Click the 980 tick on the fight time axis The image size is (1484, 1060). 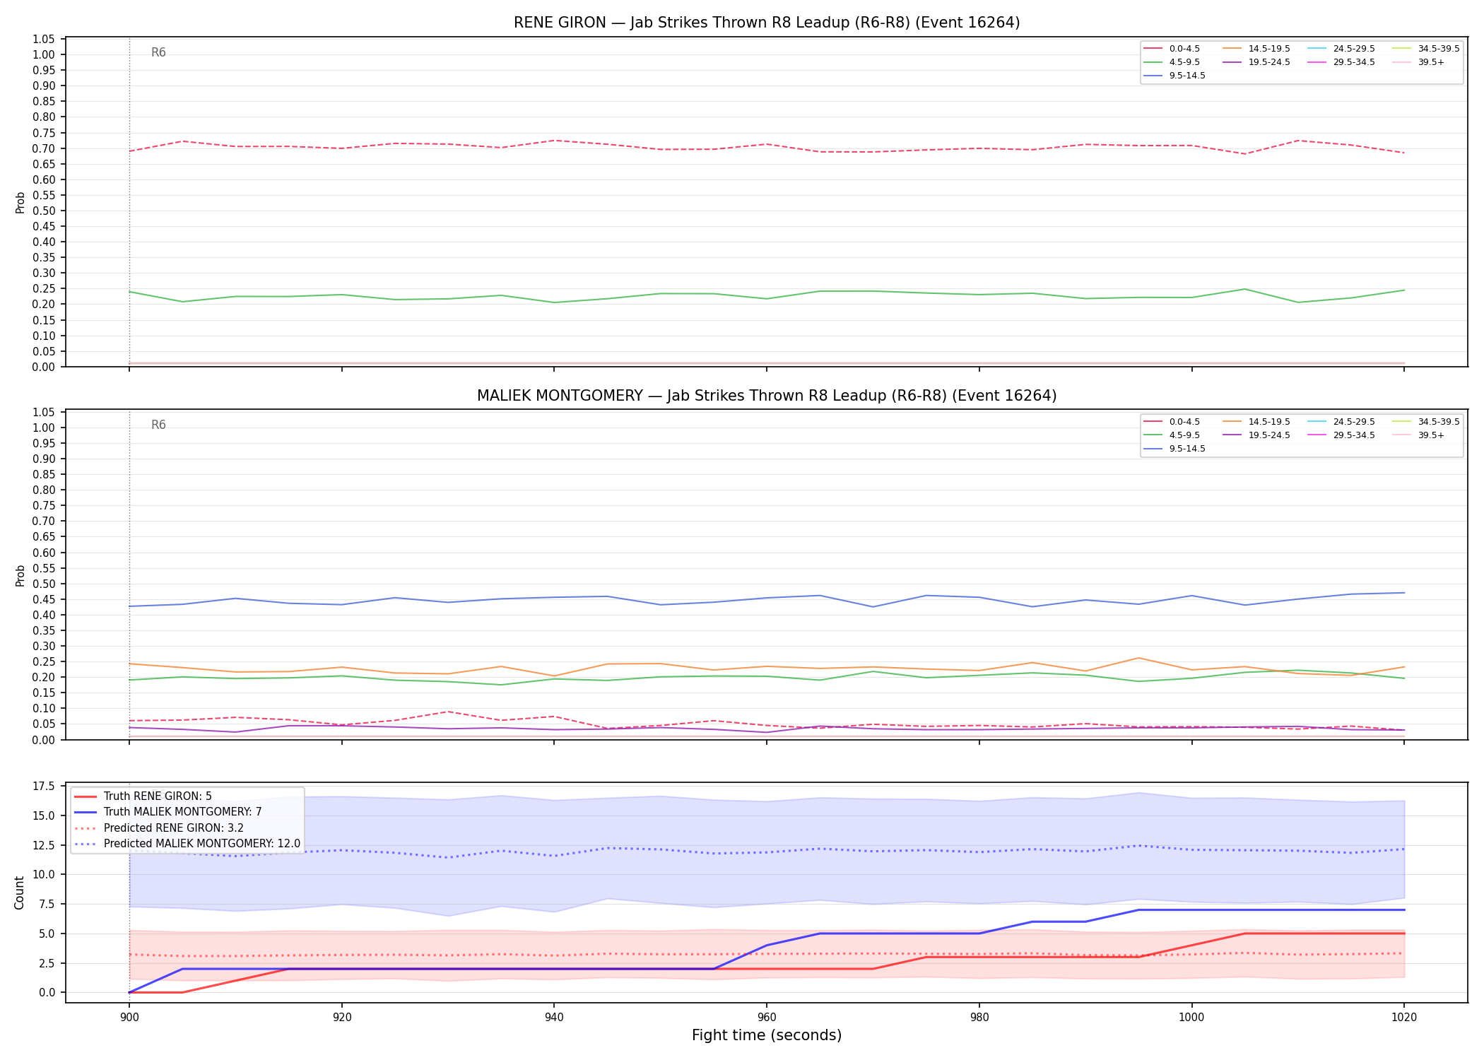click(x=979, y=1017)
